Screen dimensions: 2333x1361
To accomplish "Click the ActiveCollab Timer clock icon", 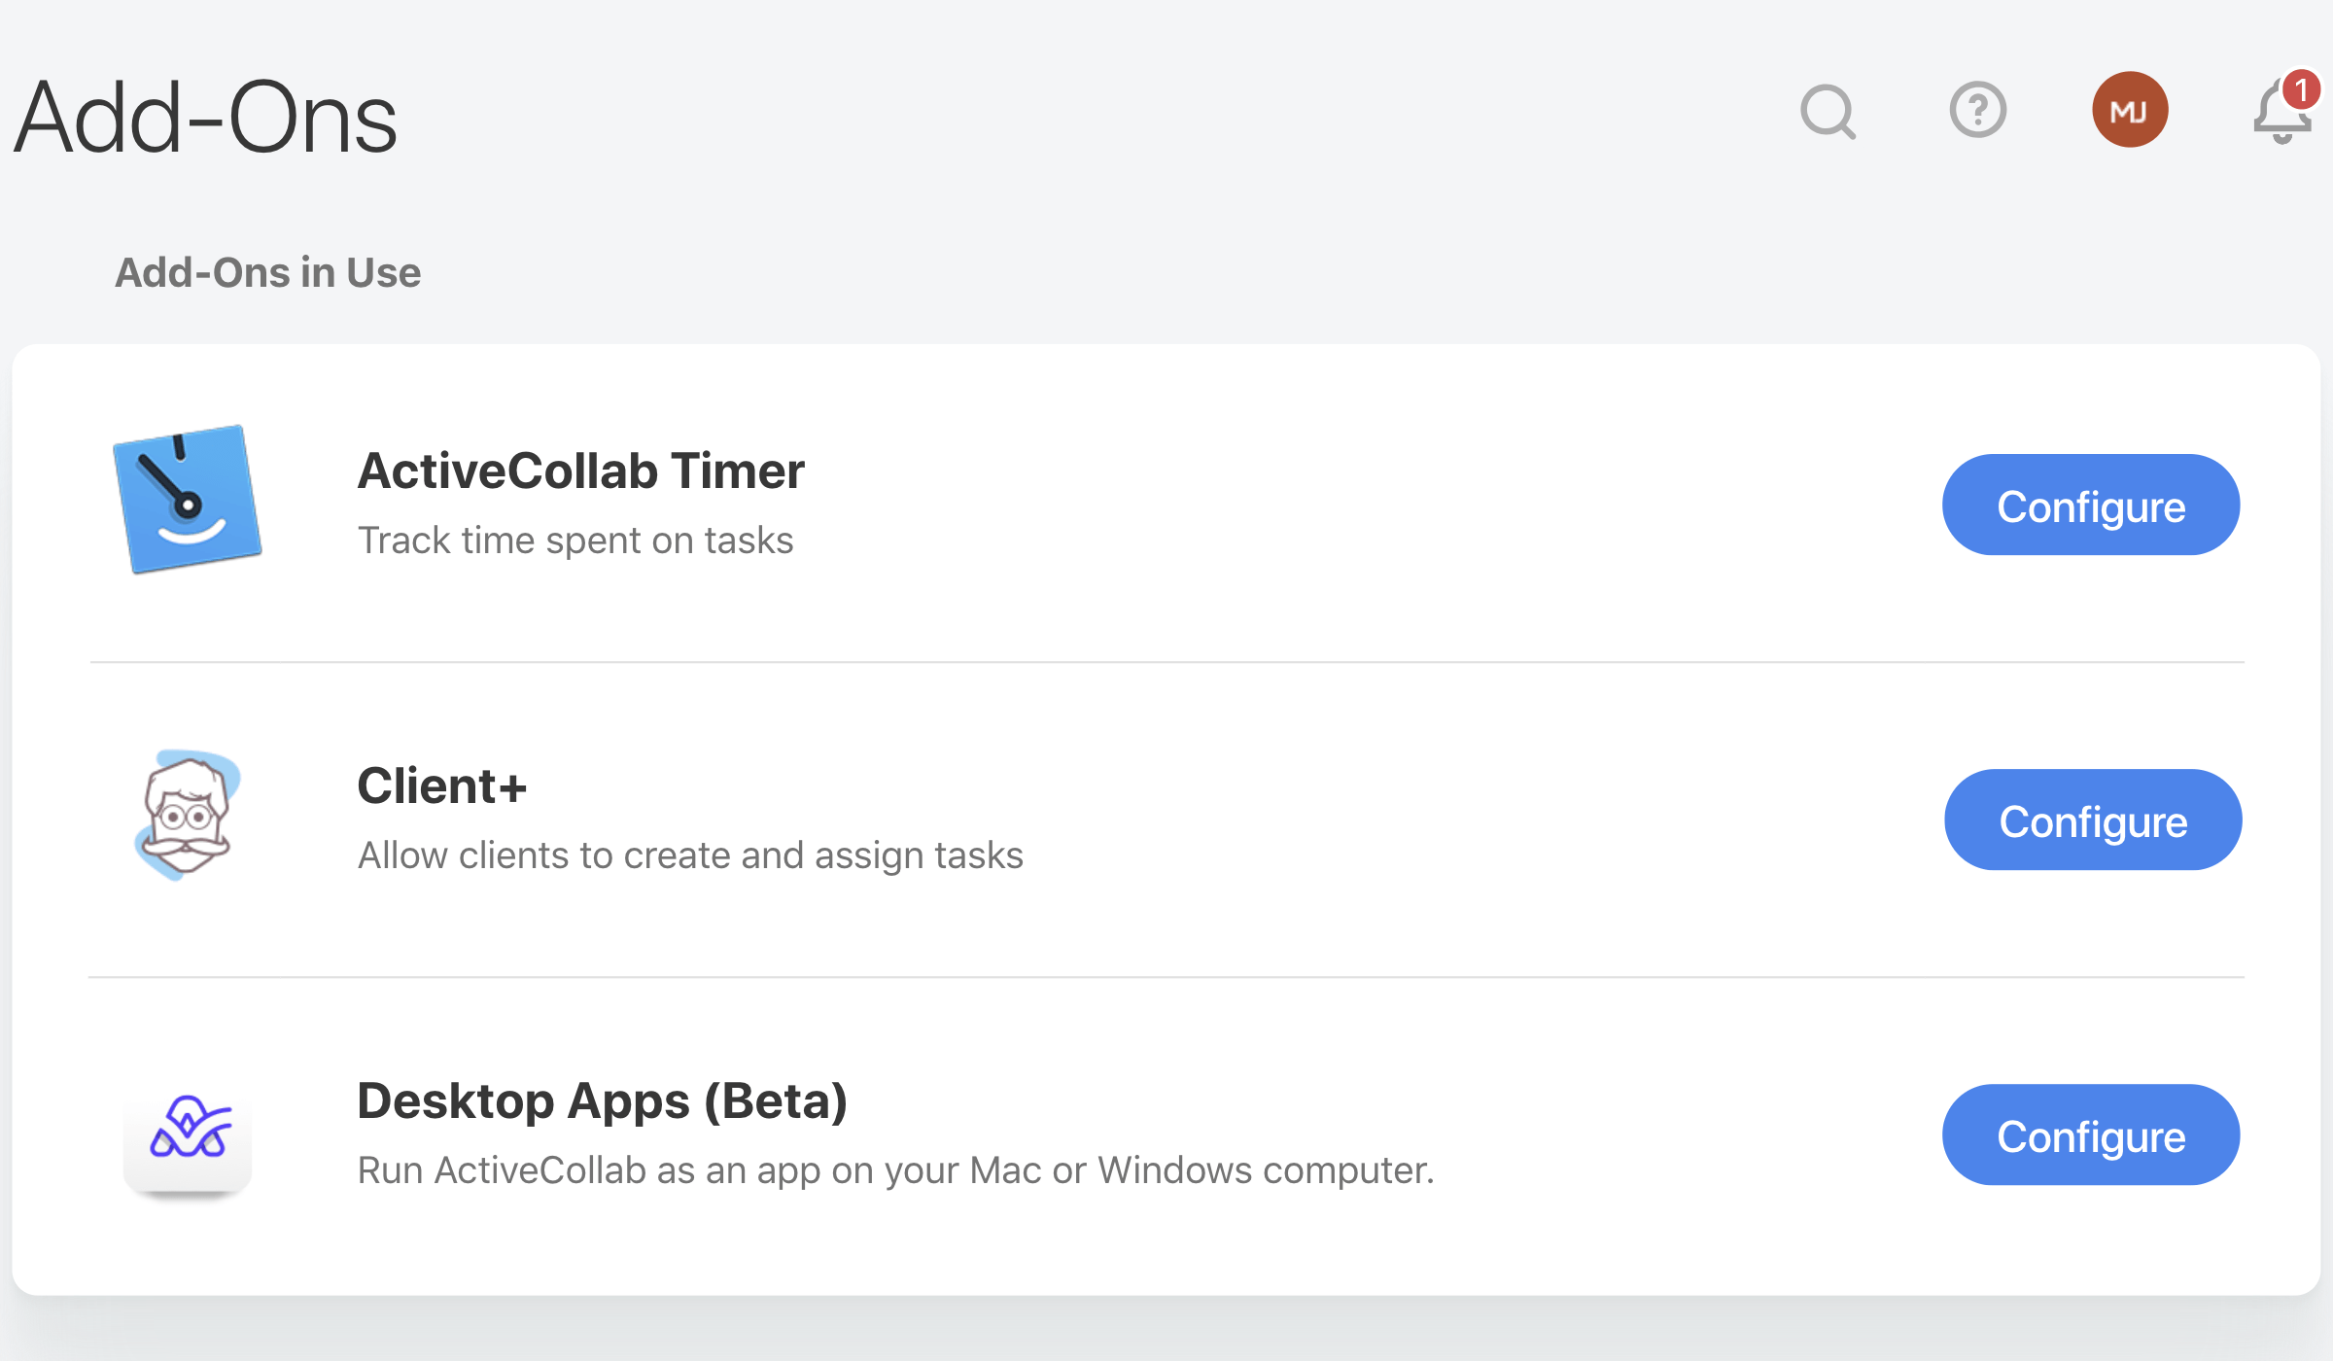I will (188, 499).
